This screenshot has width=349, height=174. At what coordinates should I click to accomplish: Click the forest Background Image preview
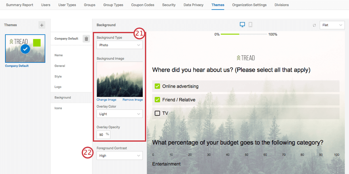120,79
